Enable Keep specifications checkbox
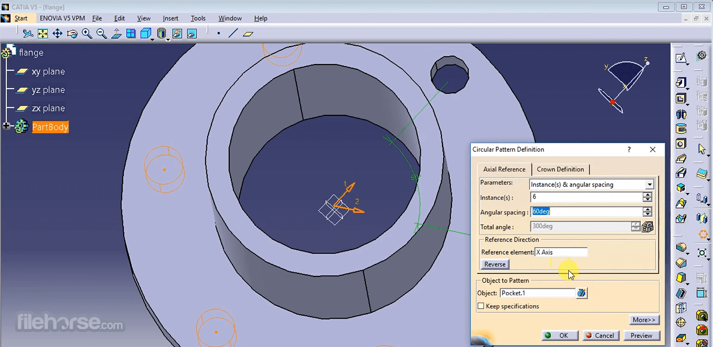This screenshot has height=347, width=713. pos(481,306)
